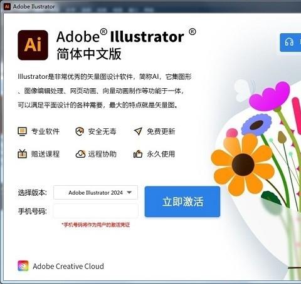Click the paper plane icon beside 免费更新
The height and width of the screenshot is (284, 301).
(x=138, y=131)
